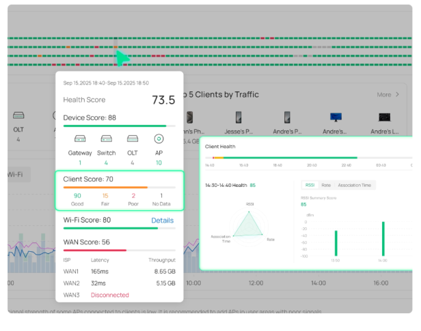Select Jesse's P... client phone icon

(x=239, y=117)
